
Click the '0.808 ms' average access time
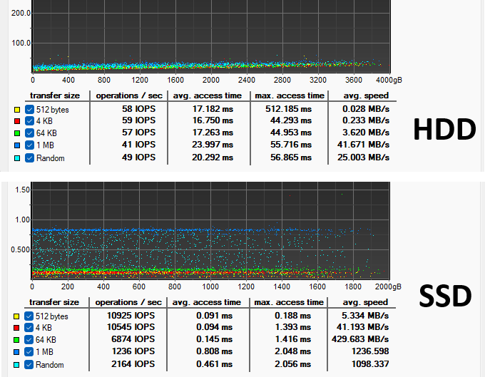(214, 351)
